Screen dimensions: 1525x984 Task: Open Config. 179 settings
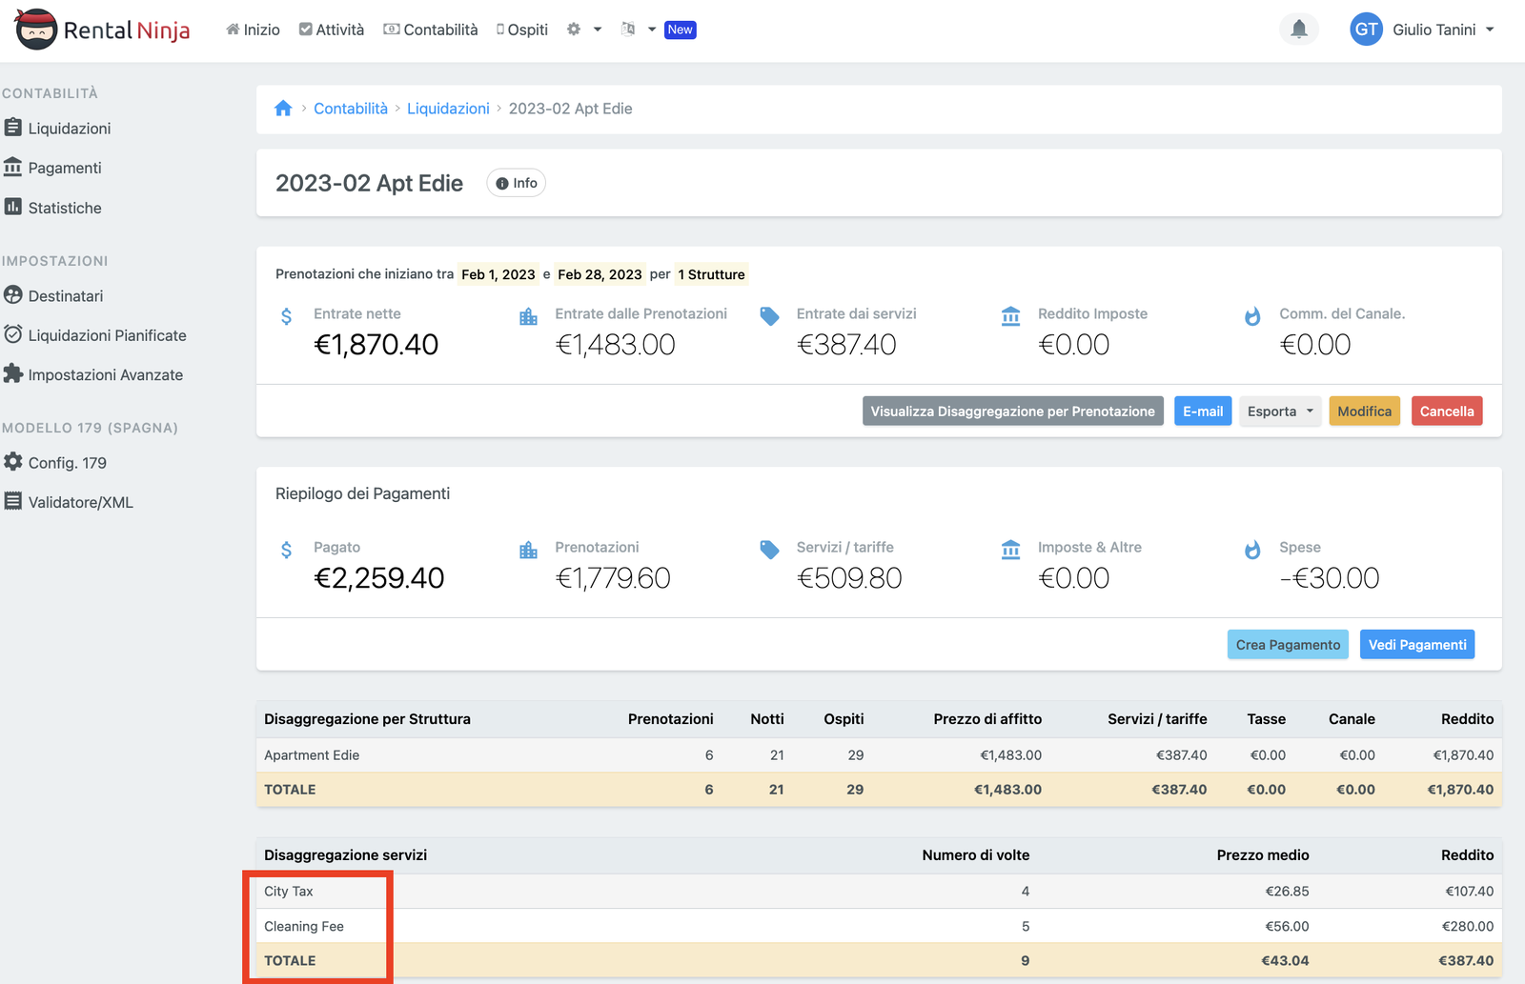click(67, 463)
